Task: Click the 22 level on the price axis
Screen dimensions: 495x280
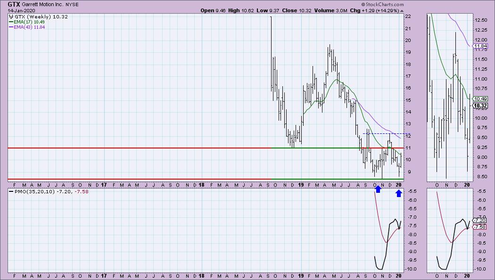Action: pos(408,16)
